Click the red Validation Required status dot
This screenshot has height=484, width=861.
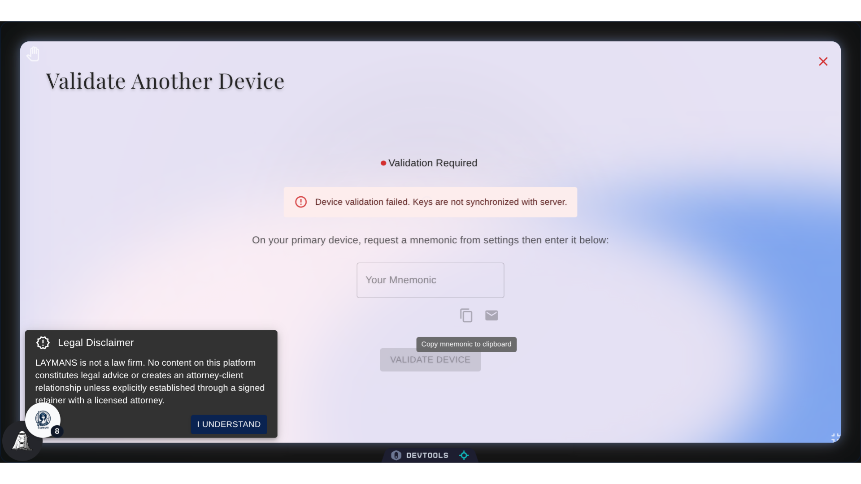(383, 163)
